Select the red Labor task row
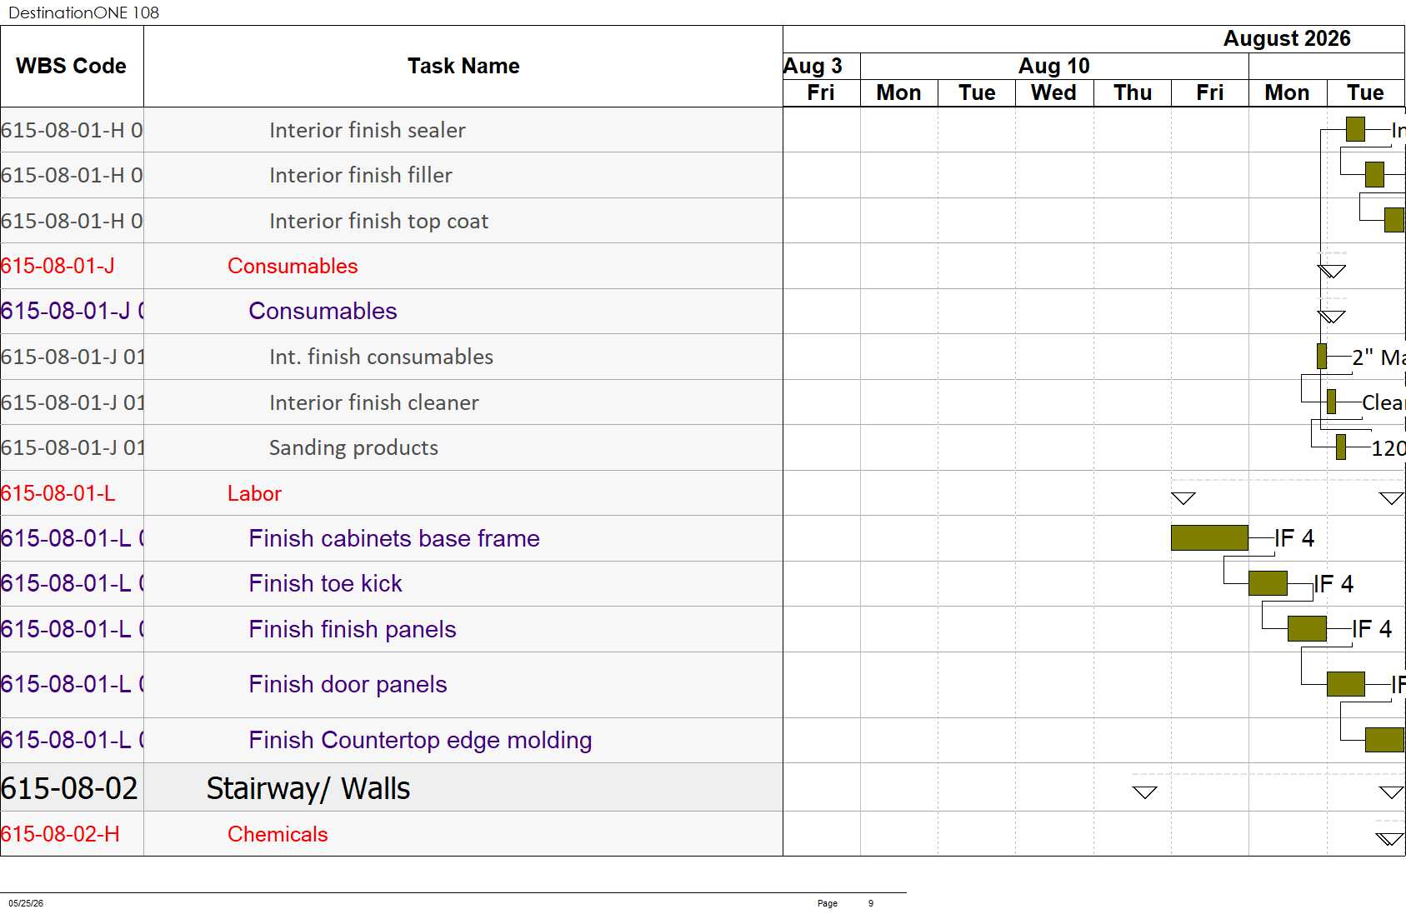 tap(392, 493)
